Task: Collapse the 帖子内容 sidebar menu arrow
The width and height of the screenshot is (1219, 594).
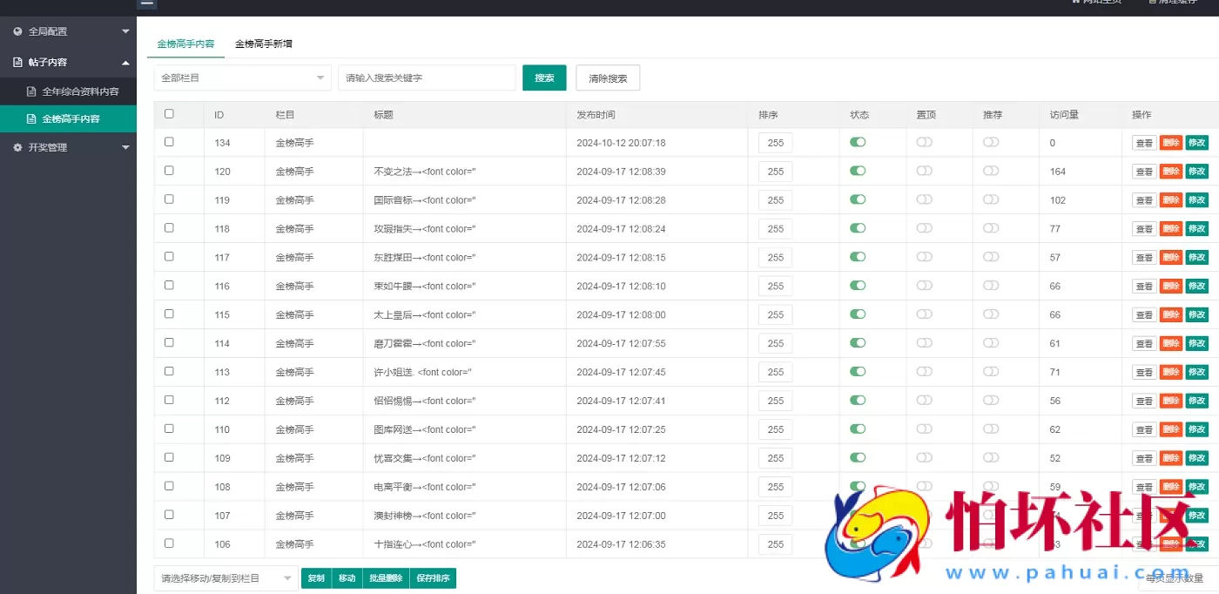Action: pyautogui.click(x=125, y=63)
